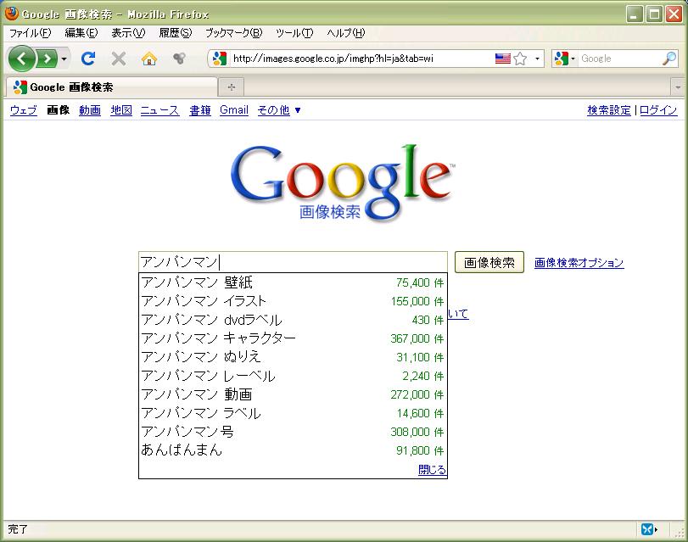Click the site favicon in the address bar
The width and height of the screenshot is (688, 542).
click(220, 59)
